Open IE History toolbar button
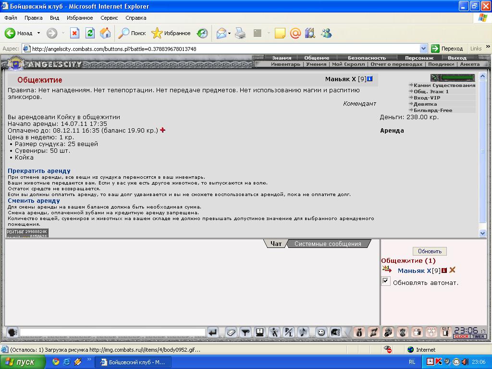The image size is (492, 369). click(x=202, y=33)
